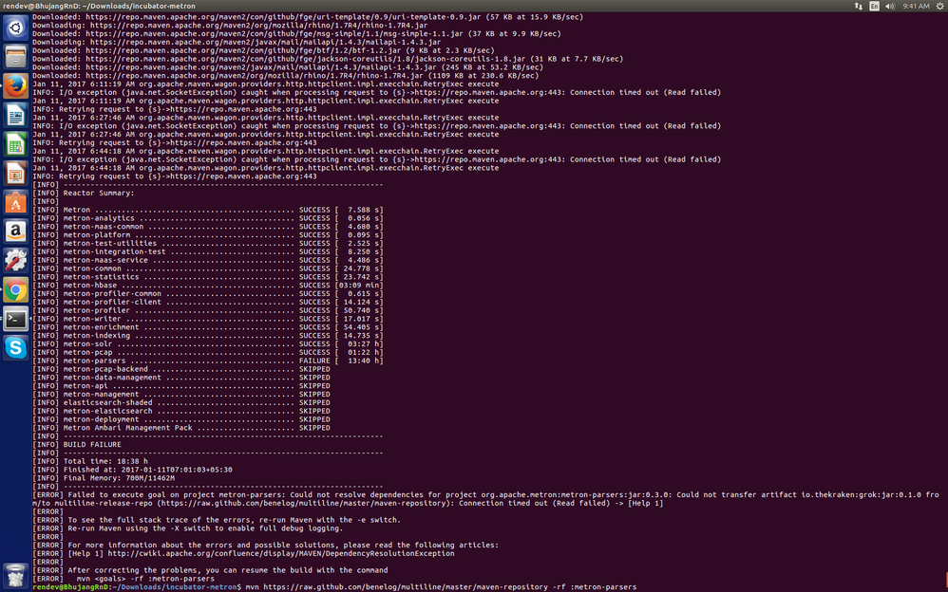Launch Google Chrome from the dock

pos(16,288)
